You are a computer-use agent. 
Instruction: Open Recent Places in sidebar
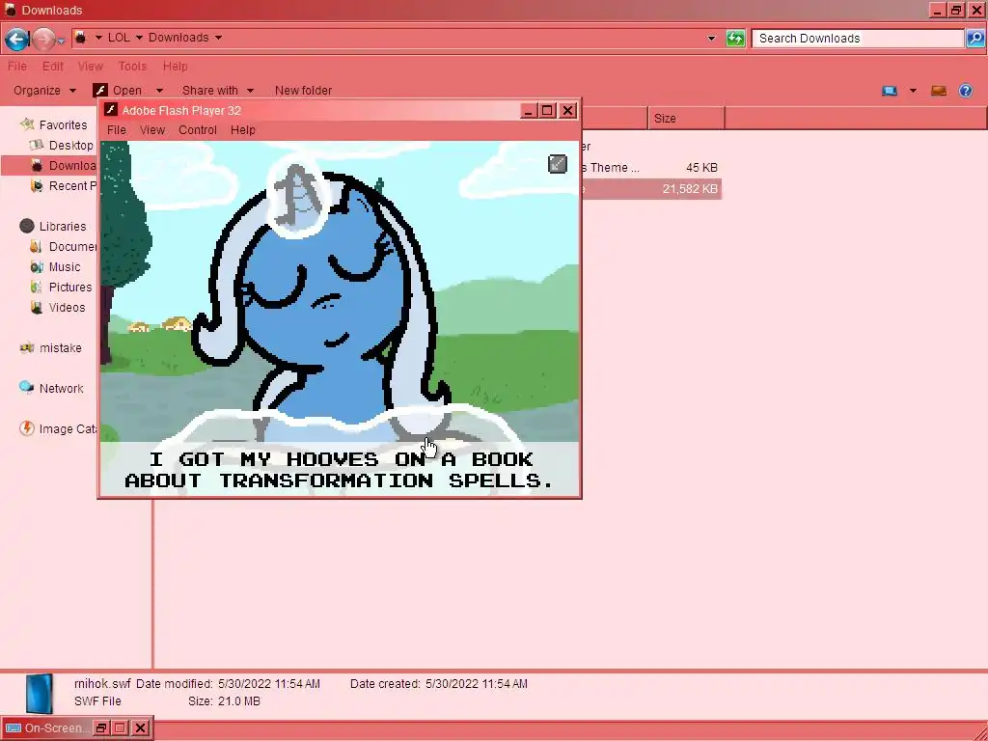(x=71, y=186)
